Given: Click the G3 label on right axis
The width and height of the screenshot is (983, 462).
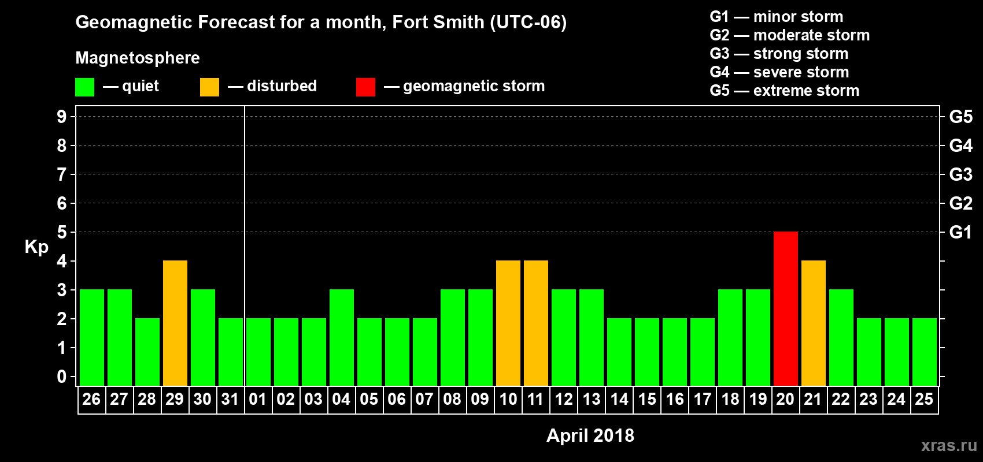Looking at the screenshot, I should tap(961, 174).
